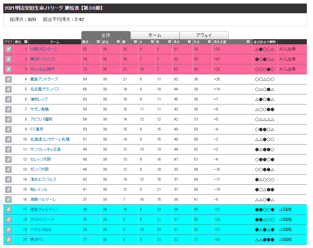Sort by 勝点 using the column arrow
Screen dimensions: 313x248
click(98, 42)
